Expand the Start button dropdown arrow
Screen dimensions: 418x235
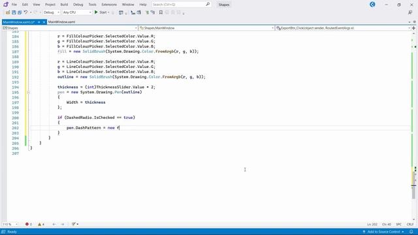click(x=108, y=12)
